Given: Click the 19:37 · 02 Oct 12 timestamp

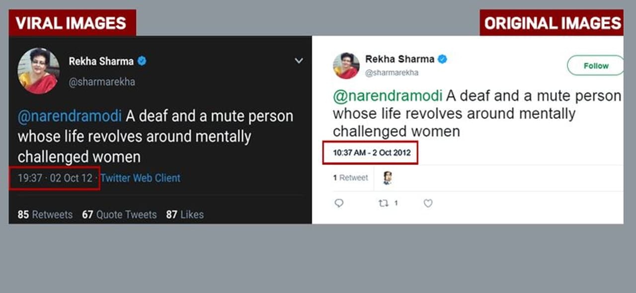Looking at the screenshot, I should tap(55, 178).
